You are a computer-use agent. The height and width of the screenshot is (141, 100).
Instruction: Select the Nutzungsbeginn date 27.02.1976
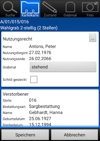(40, 53)
